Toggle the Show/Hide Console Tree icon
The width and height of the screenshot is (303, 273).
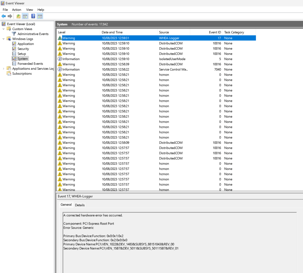[x=25, y=16]
